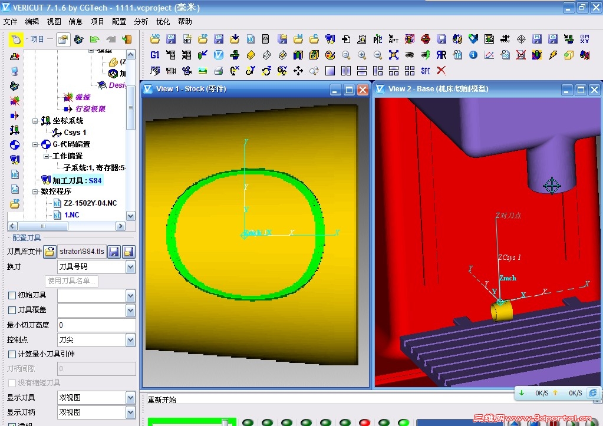Viewport: 603px width, 426px height.
Task: Open the 显示刀柄 双视图 dropdown
Action: point(130,412)
